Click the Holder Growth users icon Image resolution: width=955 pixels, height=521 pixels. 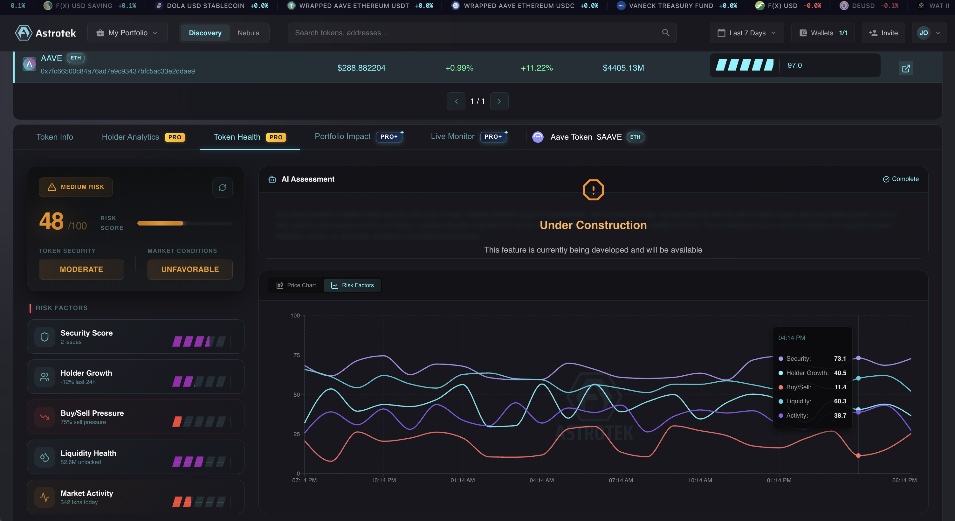[45, 377]
